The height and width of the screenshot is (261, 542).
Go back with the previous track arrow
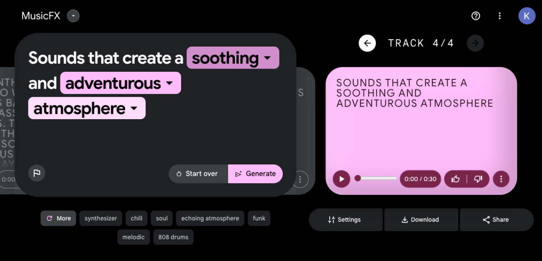coord(367,43)
